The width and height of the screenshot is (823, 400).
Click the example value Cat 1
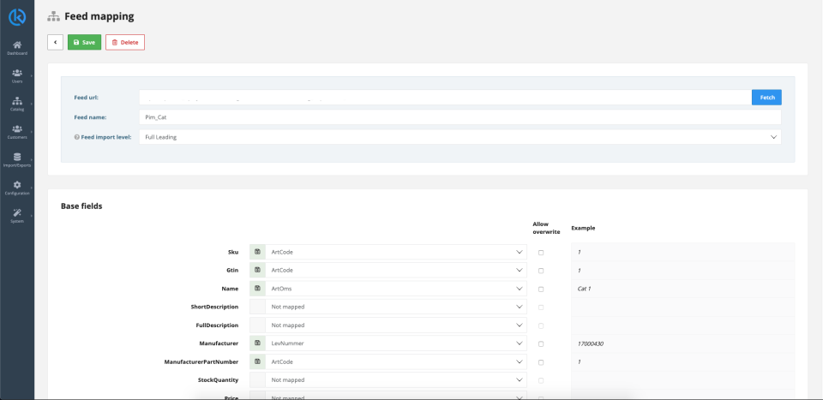pyautogui.click(x=584, y=289)
